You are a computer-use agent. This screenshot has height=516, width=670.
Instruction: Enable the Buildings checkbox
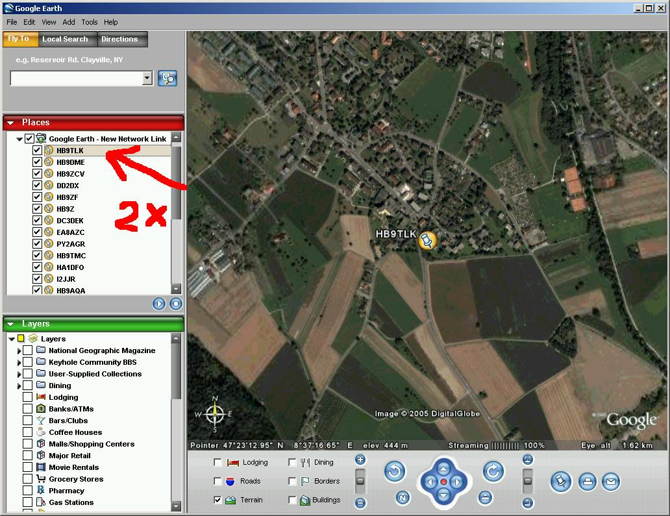tap(292, 500)
